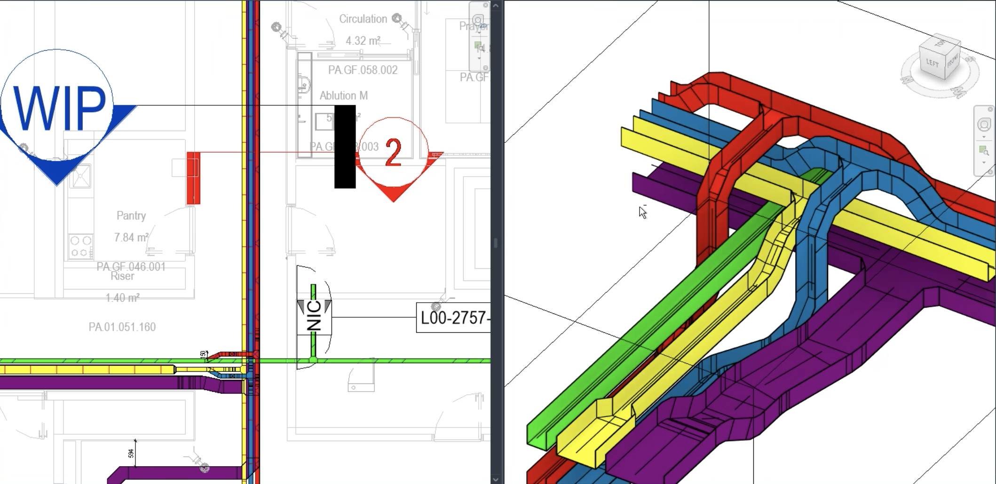This screenshot has width=996, height=484.
Task: Select the 4.32 m² Circulation area text
Action: tap(363, 41)
